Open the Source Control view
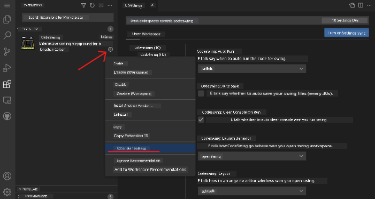Image resolution: width=375 pixels, height=199 pixels. point(7,52)
